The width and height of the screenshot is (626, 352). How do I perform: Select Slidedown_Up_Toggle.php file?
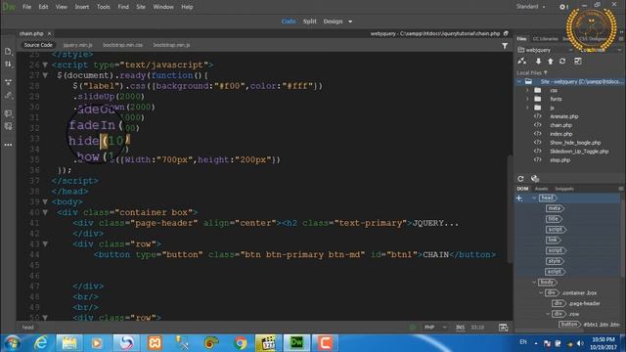click(579, 152)
